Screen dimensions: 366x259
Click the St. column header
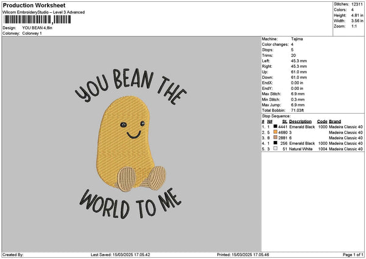tap(284, 121)
